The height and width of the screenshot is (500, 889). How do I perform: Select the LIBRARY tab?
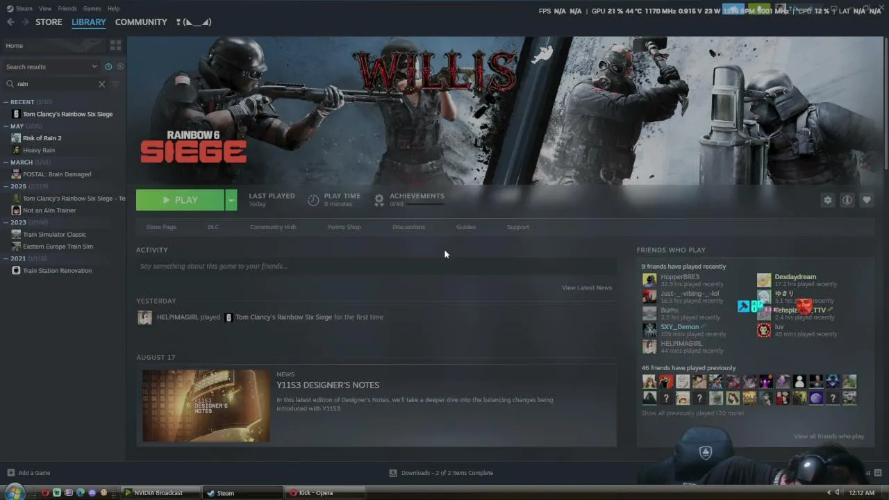[89, 22]
